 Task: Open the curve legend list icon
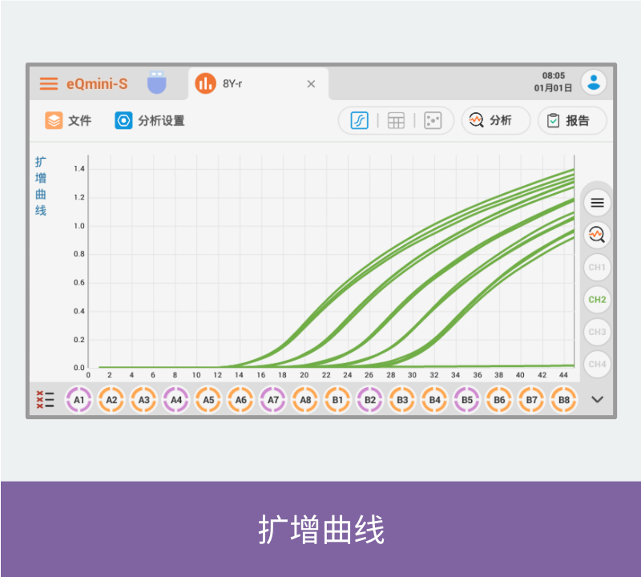(x=597, y=203)
